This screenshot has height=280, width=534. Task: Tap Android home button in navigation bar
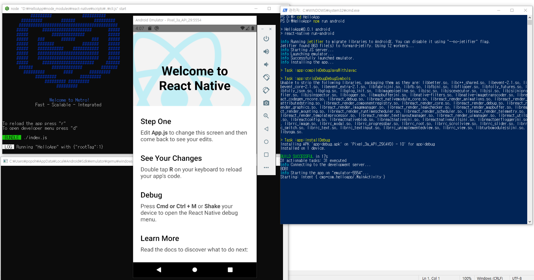195,270
